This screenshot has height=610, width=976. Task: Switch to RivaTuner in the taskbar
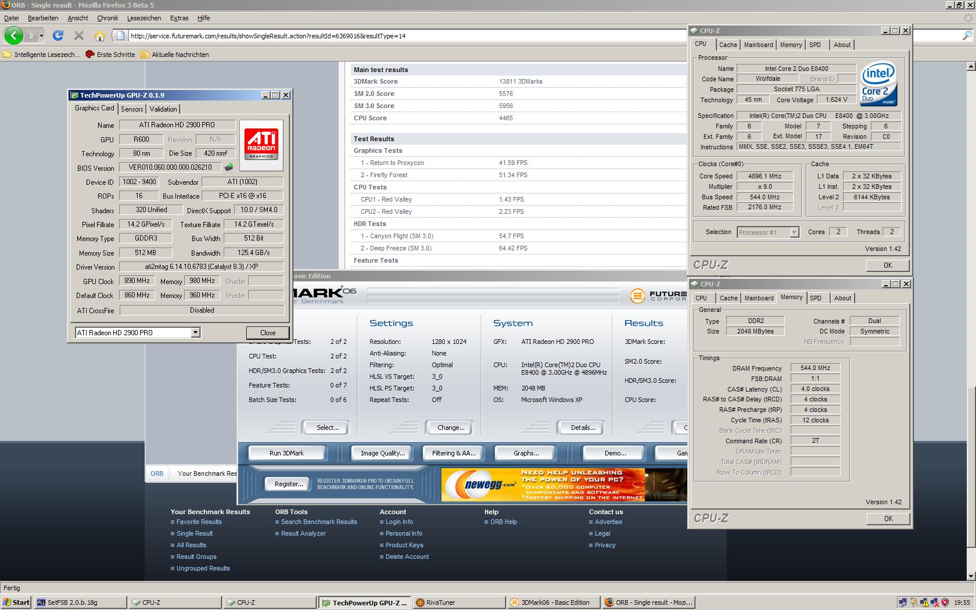point(459,602)
